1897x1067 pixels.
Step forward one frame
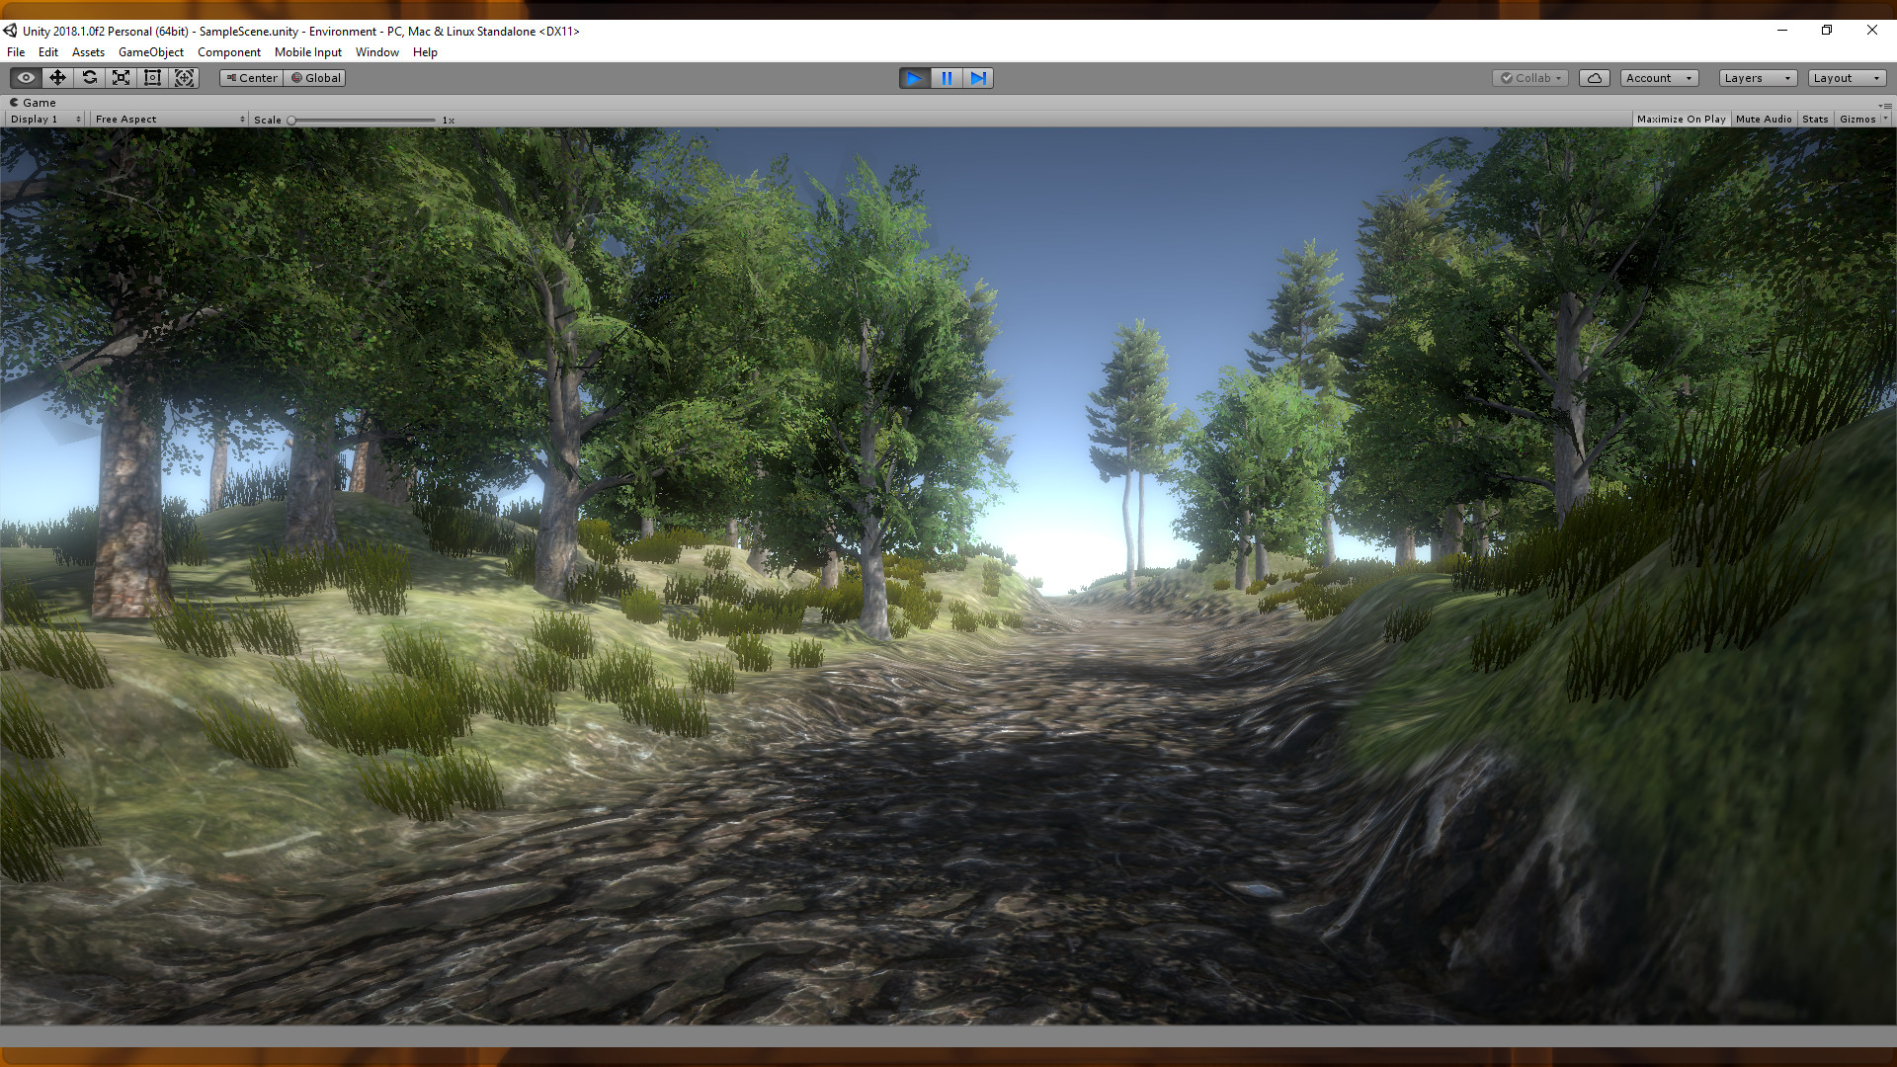[x=978, y=78]
